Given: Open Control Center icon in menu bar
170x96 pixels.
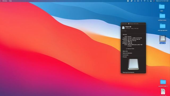Looking at the screenshot, I should (x=151, y=1).
